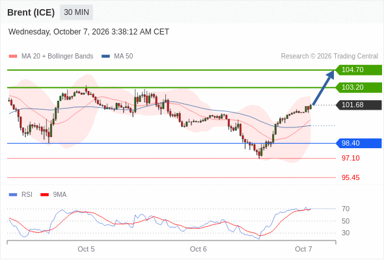Click the red 9MA legend swatch
This screenshot has height=260, width=384.
pos(44,195)
